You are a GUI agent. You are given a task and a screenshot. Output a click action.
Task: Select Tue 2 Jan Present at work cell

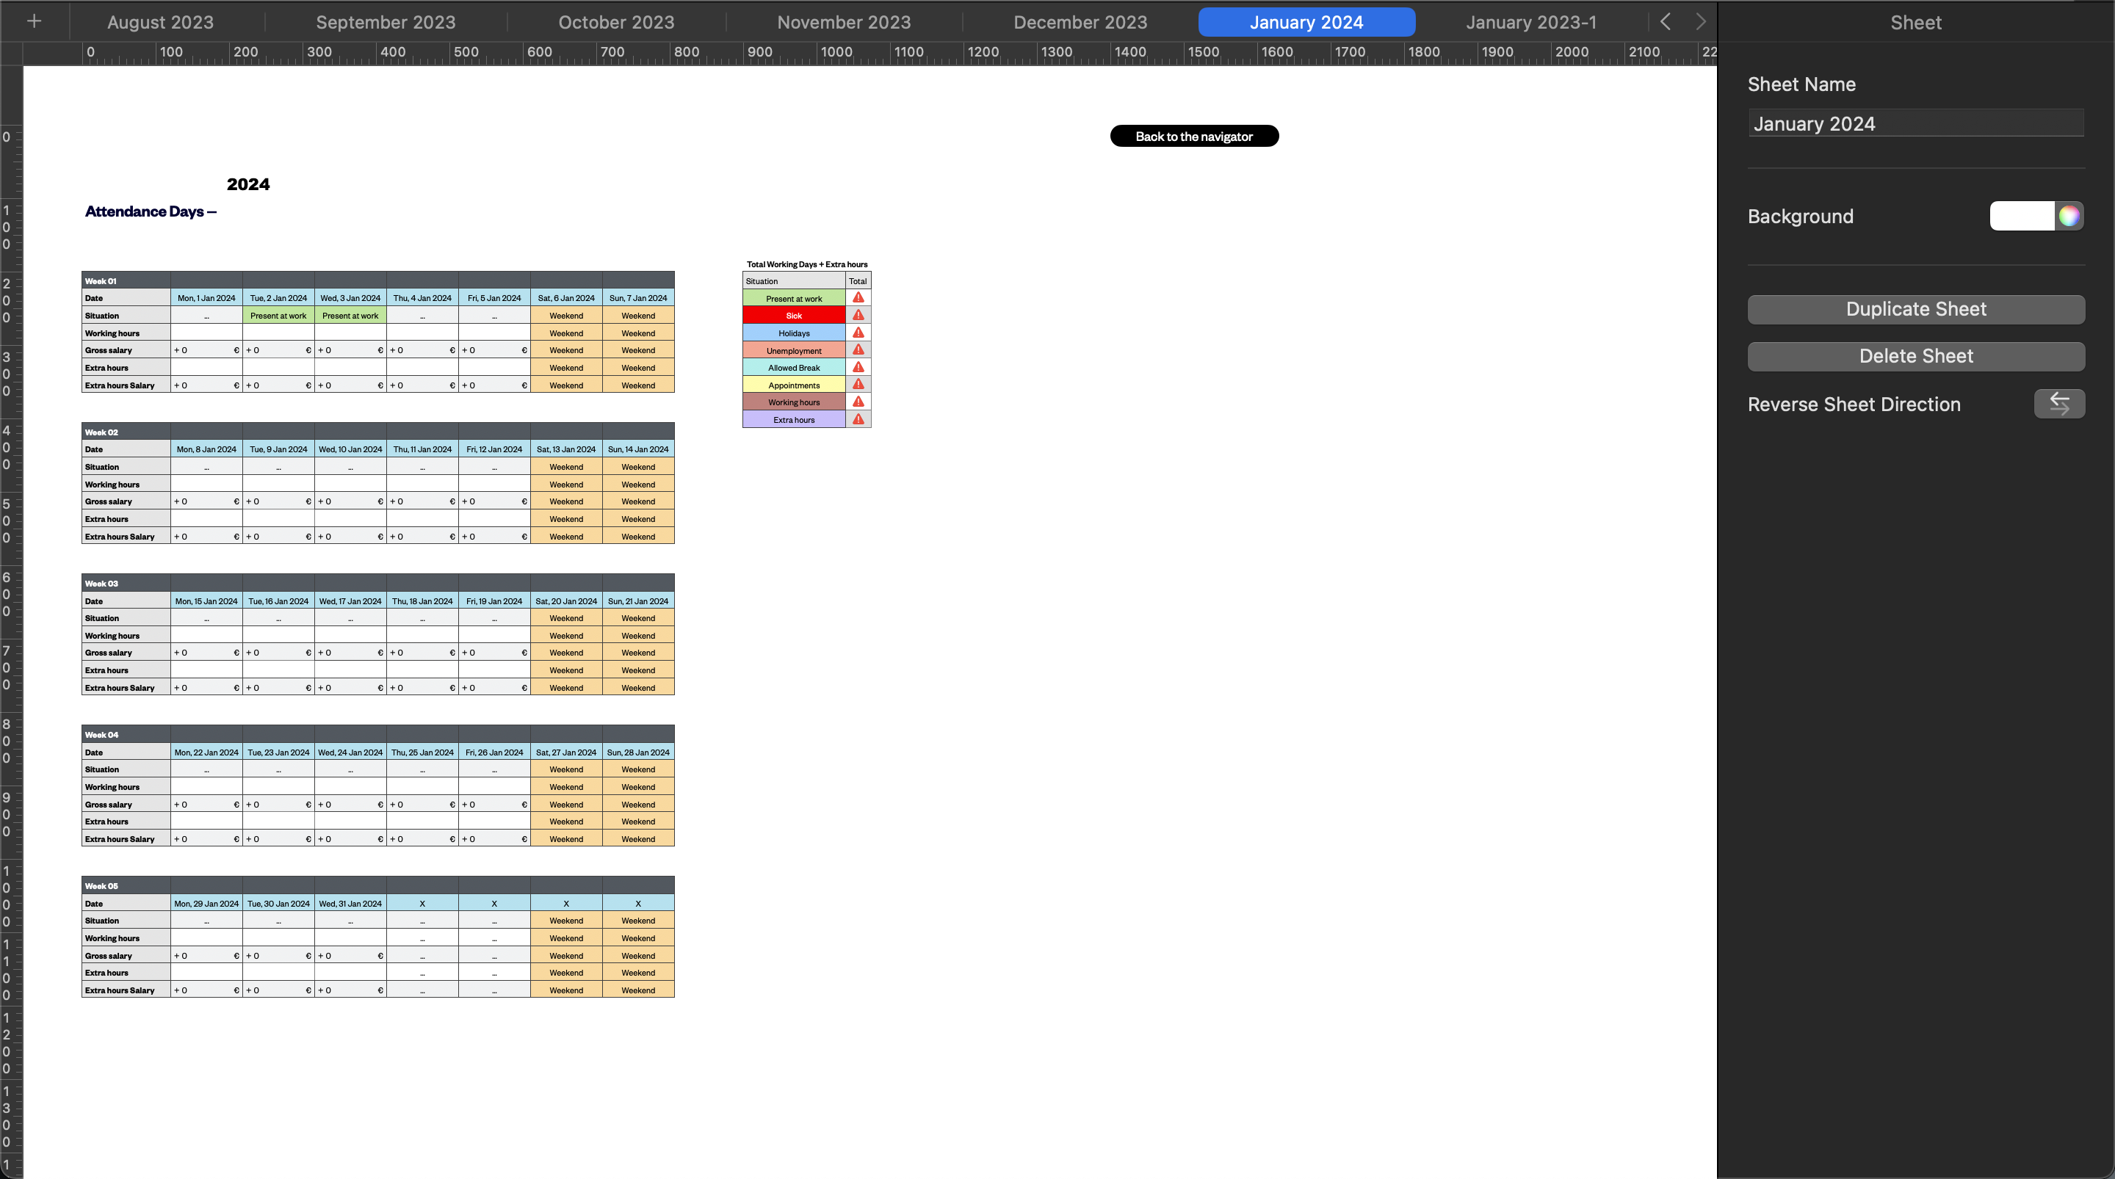tap(278, 315)
